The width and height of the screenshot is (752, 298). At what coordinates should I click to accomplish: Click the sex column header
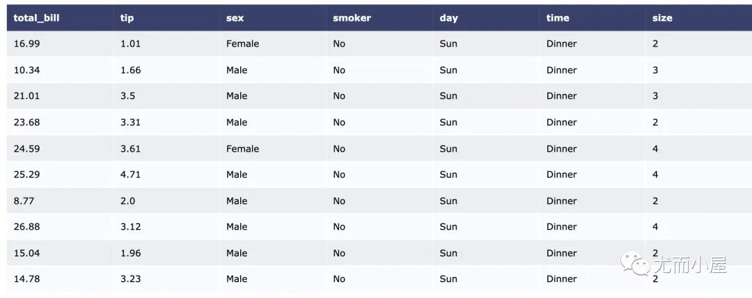coord(235,18)
